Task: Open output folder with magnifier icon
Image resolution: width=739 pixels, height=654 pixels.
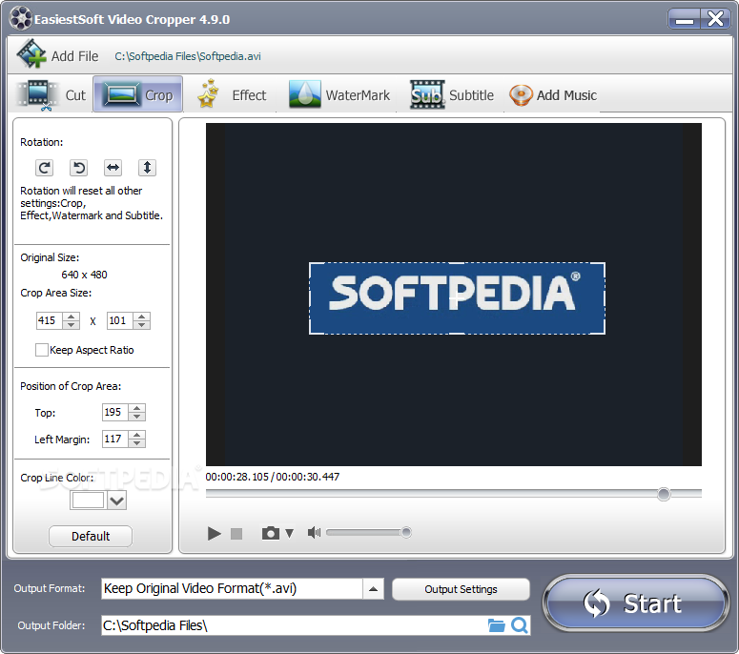Action: pos(520,625)
